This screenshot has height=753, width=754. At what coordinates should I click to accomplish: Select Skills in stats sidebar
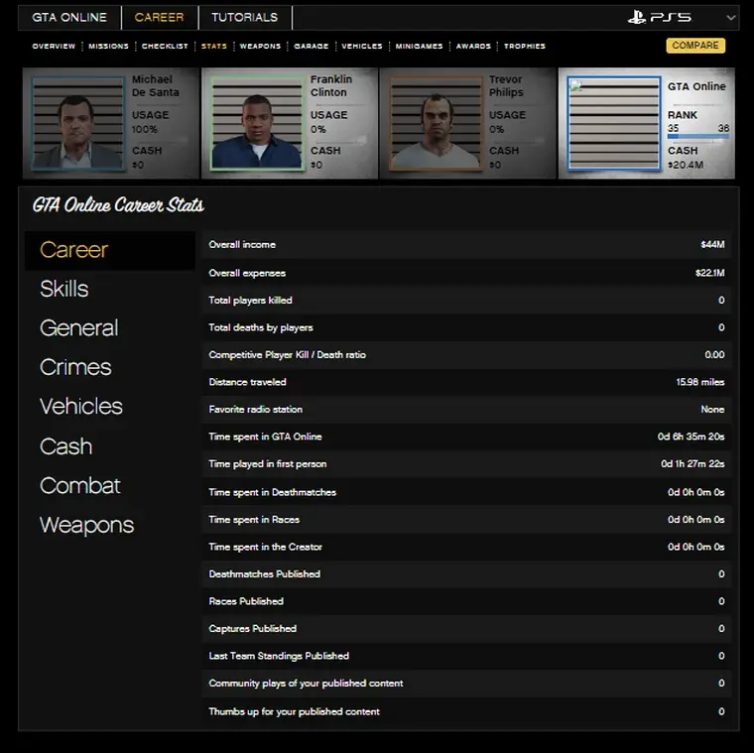tap(64, 289)
